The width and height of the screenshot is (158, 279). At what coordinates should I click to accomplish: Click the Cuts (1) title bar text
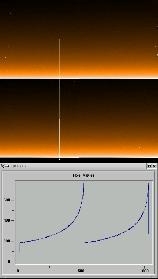pyautogui.click(x=18, y=166)
